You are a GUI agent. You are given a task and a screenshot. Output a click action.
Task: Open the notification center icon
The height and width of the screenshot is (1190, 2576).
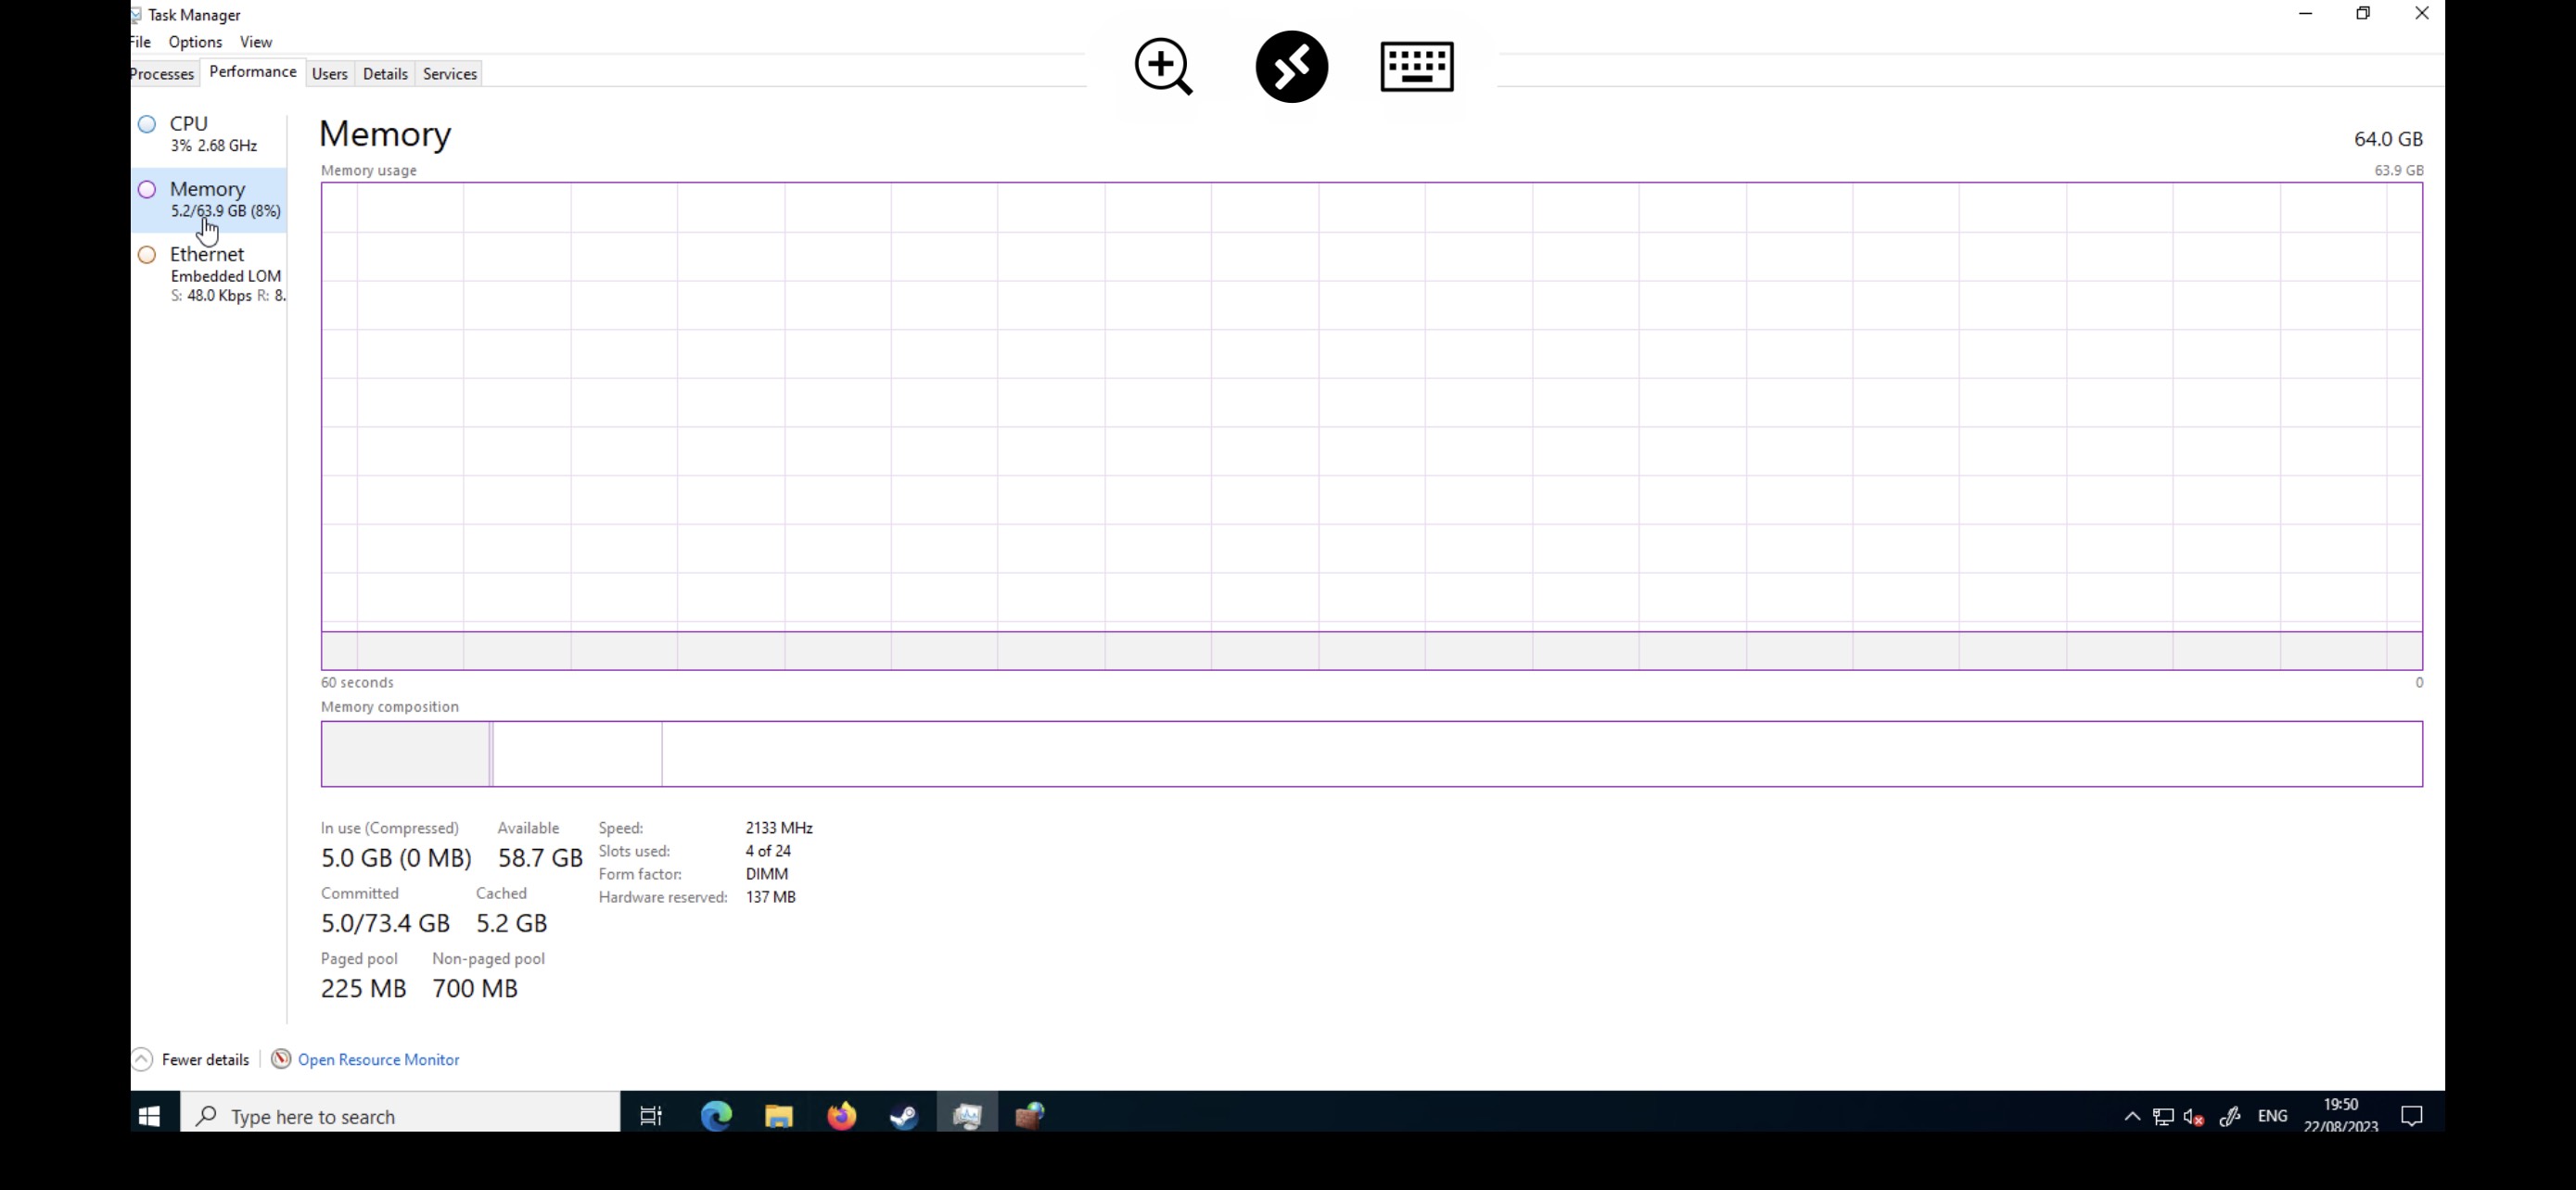point(2411,1117)
